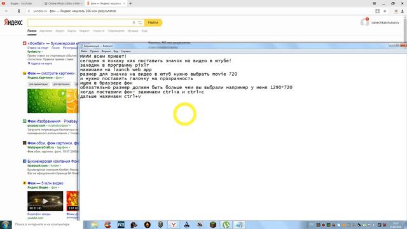
Task: Click username danechkatchubarov in Yandex header
Action: point(385,23)
